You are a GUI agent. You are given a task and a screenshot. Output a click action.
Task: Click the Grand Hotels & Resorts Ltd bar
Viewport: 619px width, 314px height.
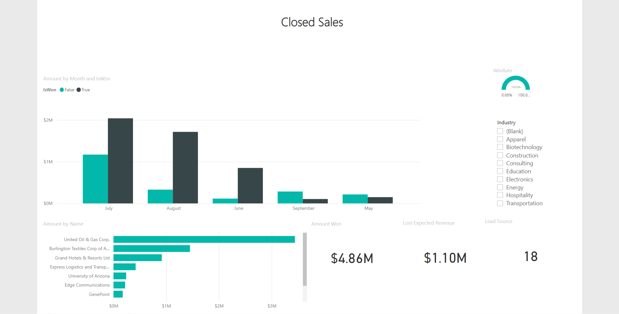pyautogui.click(x=138, y=258)
